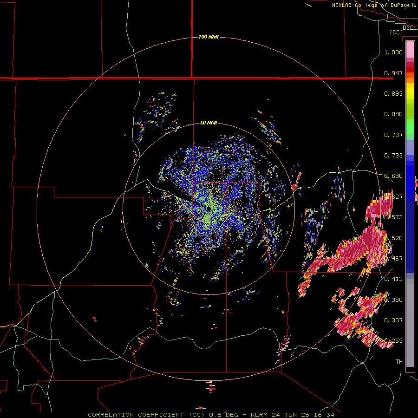Viewport: 418px width, 418px height.
Task: Pick the pink top color of the CC scale
Action: tap(410, 50)
